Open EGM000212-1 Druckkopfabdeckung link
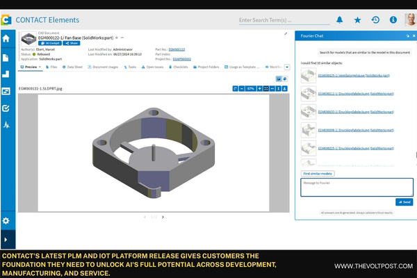The width and height of the screenshot is (417, 278). pyautogui.click(x=356, y=94)
